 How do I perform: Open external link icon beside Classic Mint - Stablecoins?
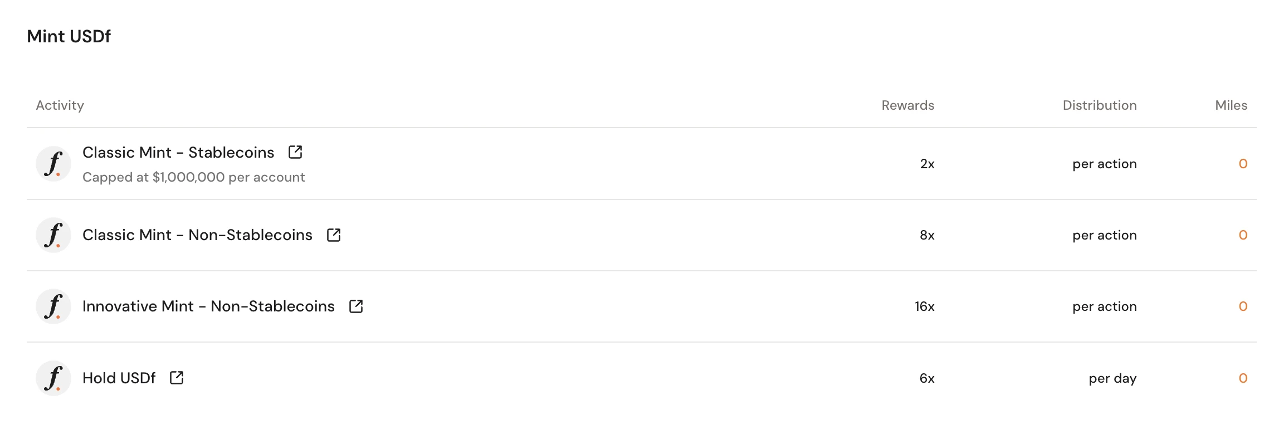pos(295,152)
